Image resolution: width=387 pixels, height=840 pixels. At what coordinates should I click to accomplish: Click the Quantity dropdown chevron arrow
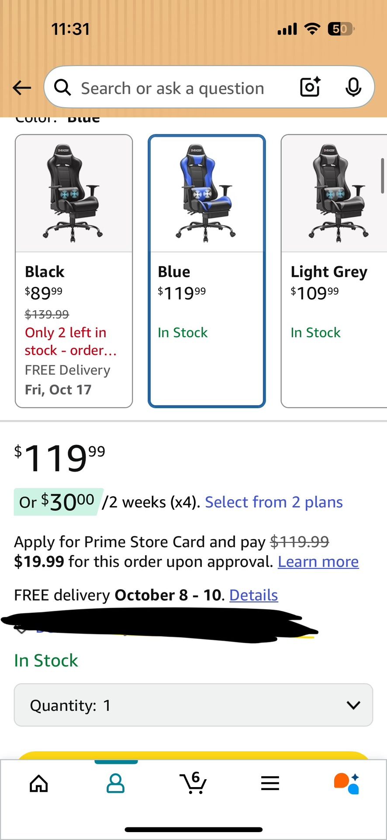[353, 705]
